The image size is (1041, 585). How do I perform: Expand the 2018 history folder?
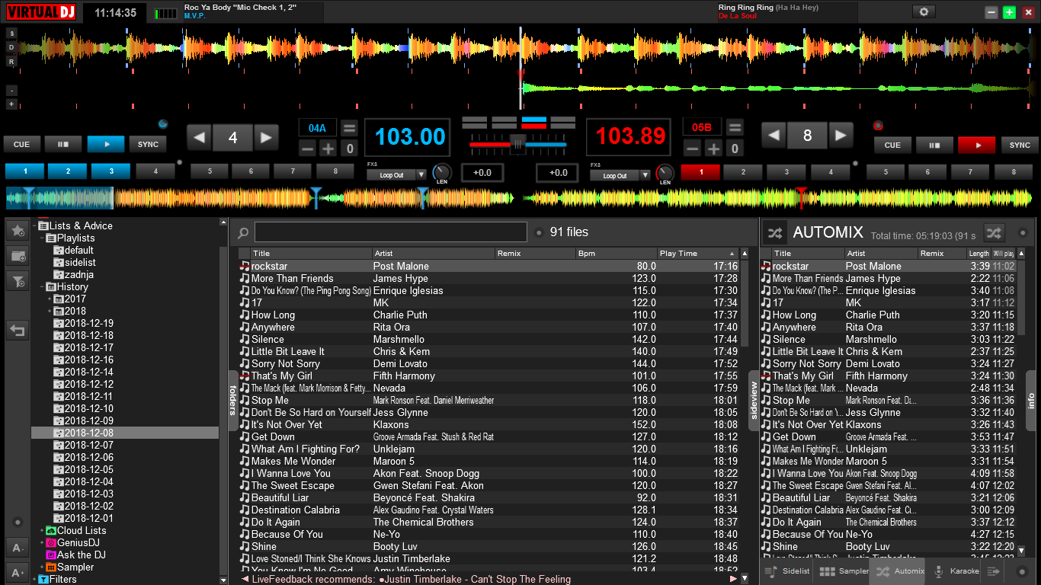[x=50, y=312]
